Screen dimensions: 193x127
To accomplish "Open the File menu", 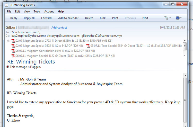I will coord(9,12).
